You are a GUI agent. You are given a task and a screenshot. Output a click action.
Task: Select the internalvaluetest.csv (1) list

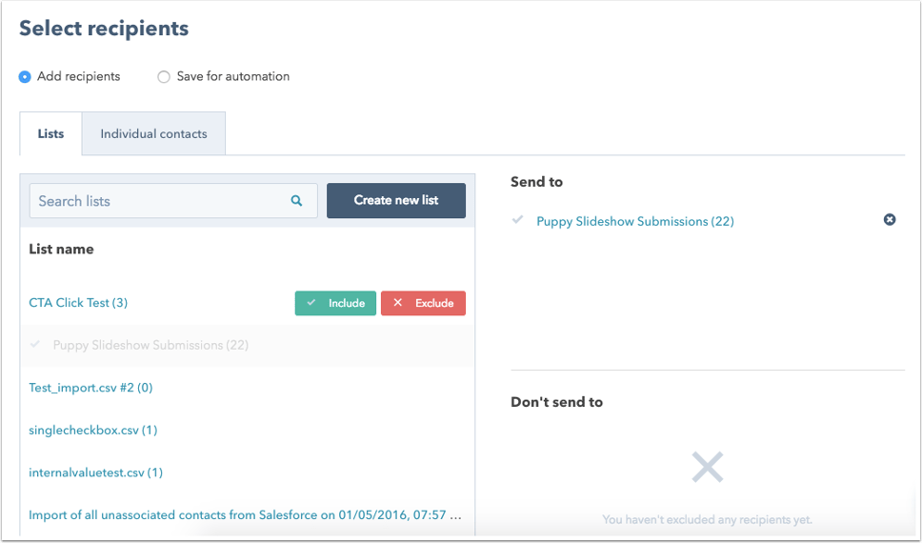pyautogui.click(x=96, y=473)
